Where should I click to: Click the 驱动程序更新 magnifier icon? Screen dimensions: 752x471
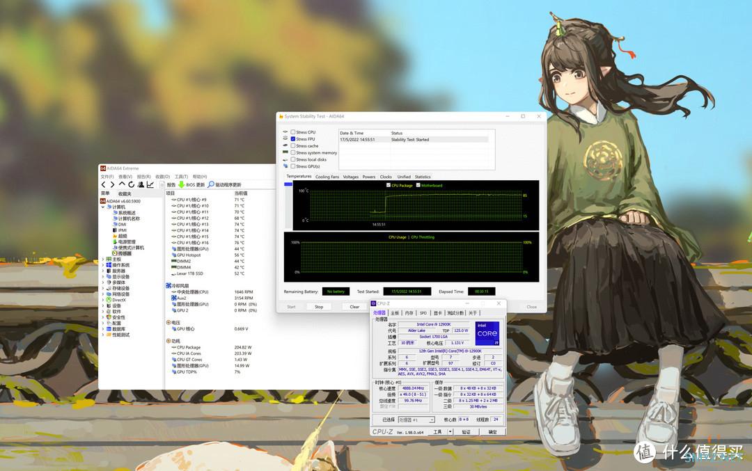(x=210, y=184)
